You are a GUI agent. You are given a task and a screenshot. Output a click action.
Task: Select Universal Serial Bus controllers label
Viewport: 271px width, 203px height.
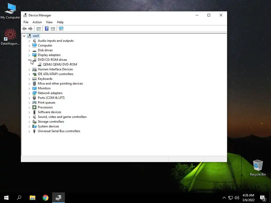[x=59, y=131]
